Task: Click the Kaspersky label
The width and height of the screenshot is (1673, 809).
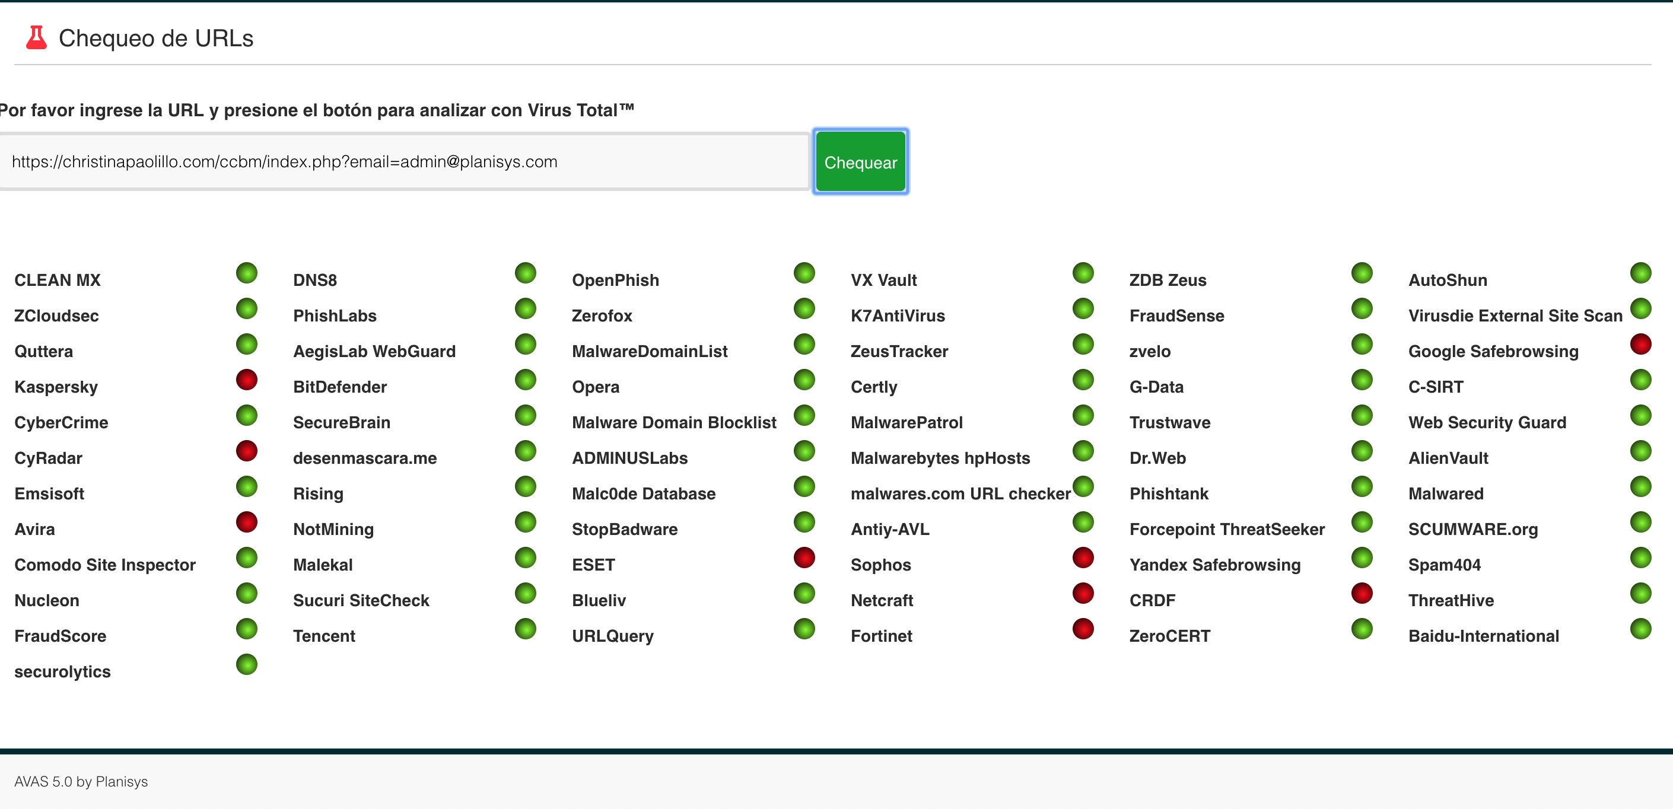Action: click(56, 387)
